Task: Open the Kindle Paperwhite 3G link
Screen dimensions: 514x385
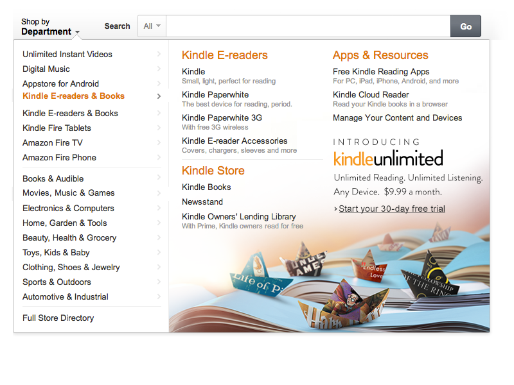Action: coord(222,117)
